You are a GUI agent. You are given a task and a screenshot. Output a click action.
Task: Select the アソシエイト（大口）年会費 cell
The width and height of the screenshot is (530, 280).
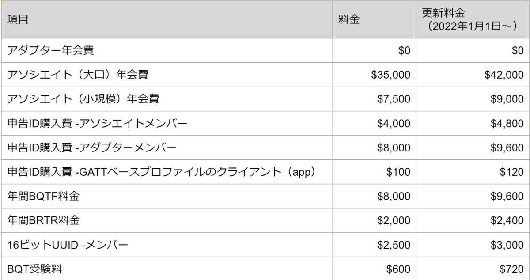click(x=167, y=75)
